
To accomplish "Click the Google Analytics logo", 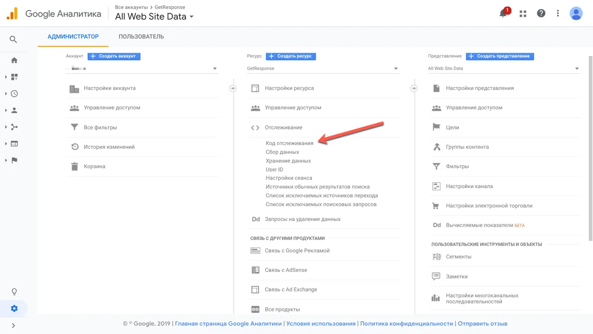I will (x=12, y=13).
